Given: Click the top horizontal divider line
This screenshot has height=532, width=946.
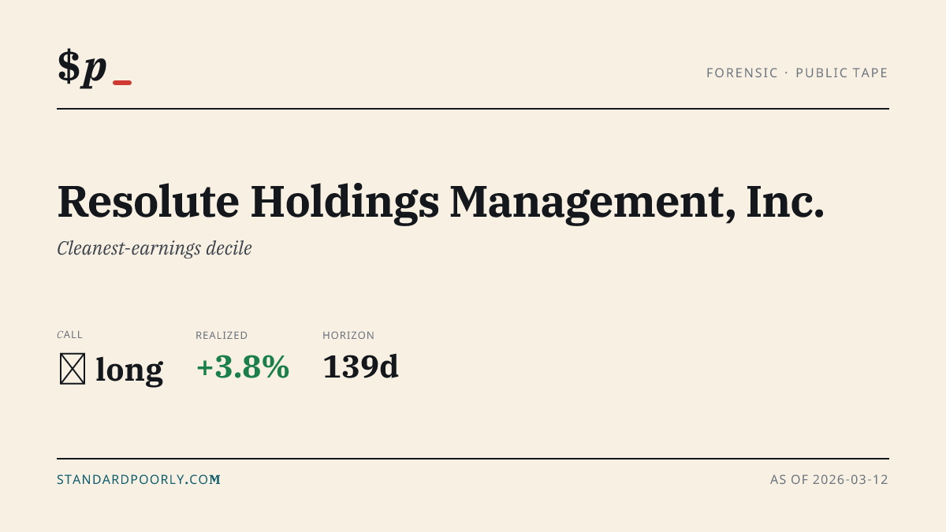Looking at the screenshot, I should click(473, 109).
